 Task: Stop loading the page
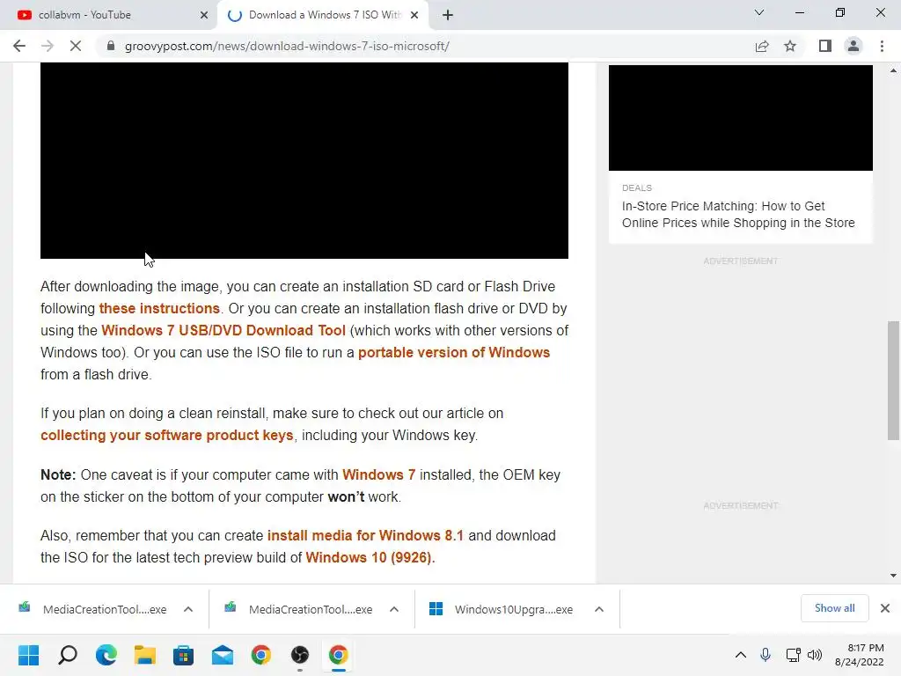[76, 46]
